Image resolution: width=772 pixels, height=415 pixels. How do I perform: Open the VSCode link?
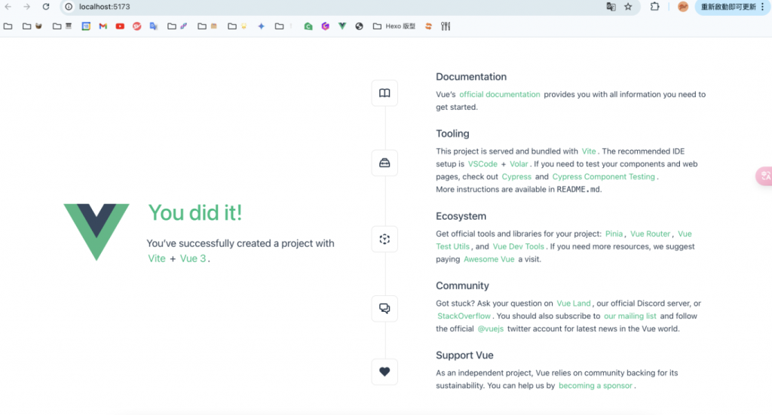tap(482, 164)
